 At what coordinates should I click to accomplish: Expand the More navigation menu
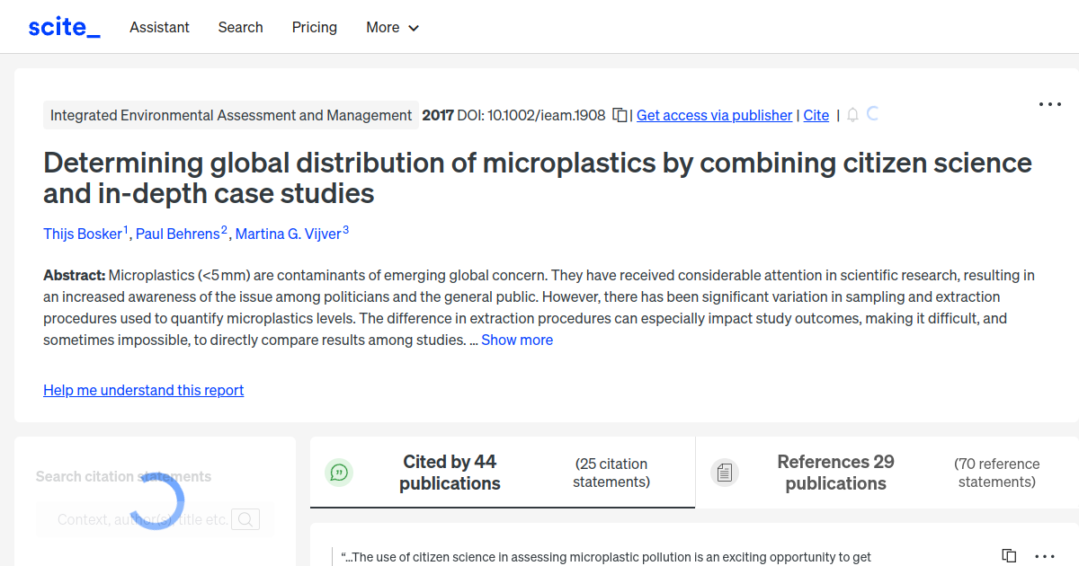pos(392,28)
